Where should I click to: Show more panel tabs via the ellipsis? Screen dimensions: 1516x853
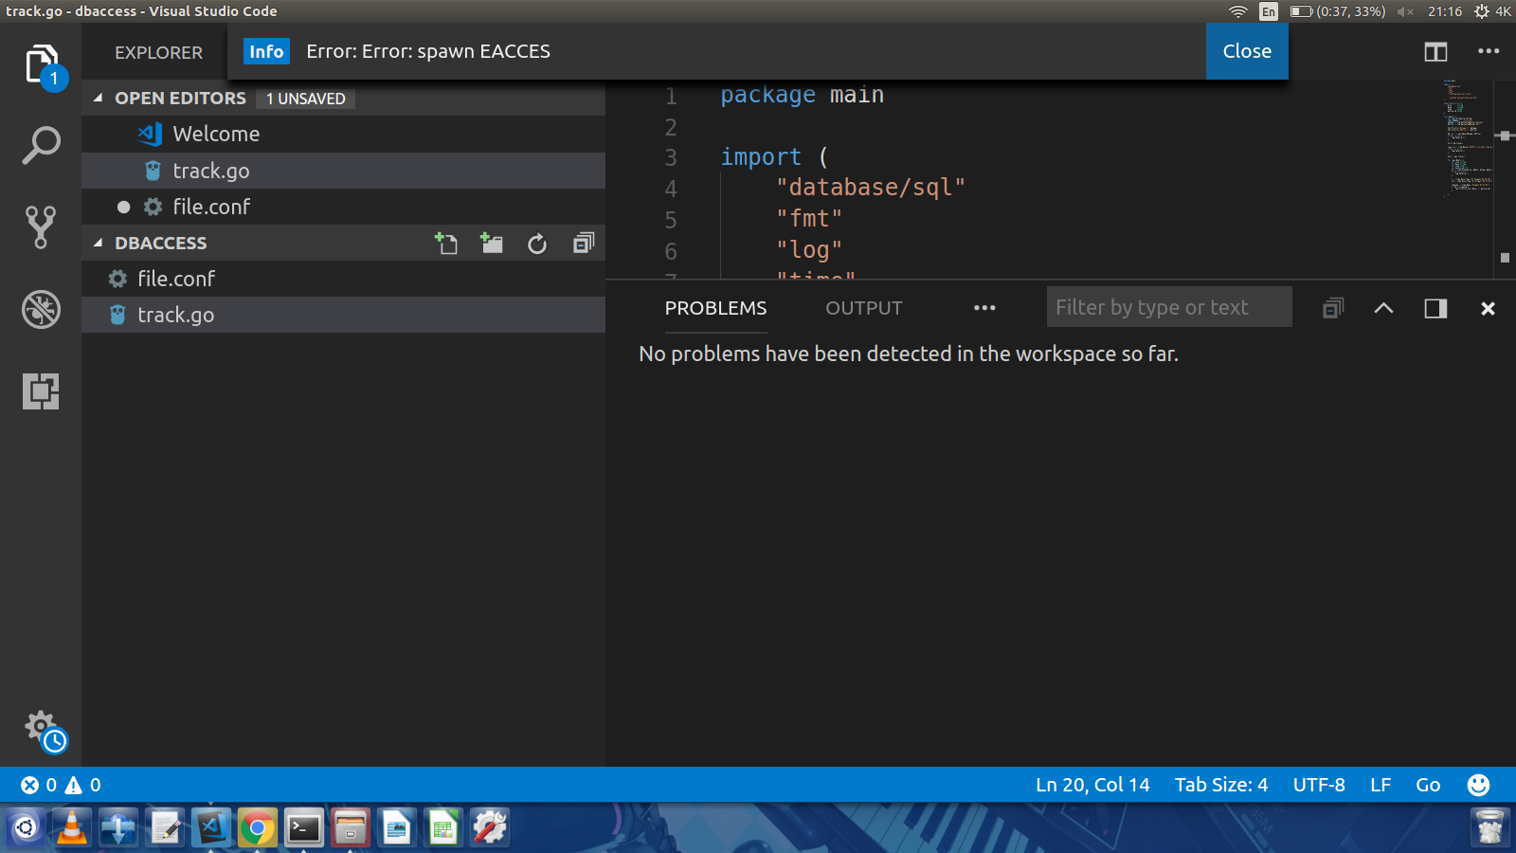pyautogui.click(x=984, y=308)
